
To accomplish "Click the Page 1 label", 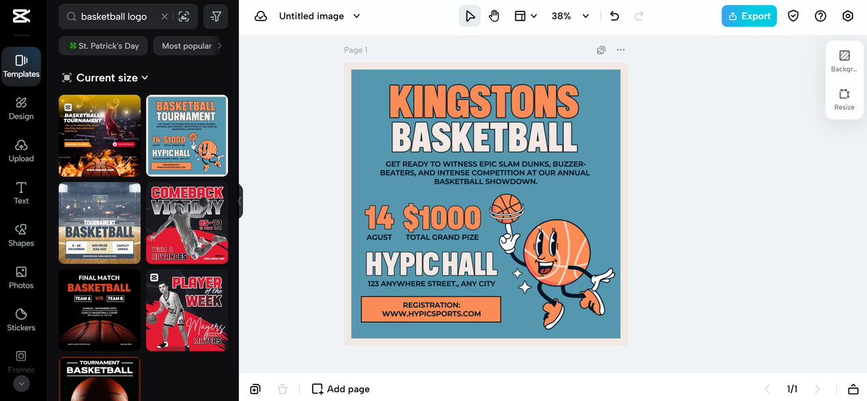I will 356,50.
